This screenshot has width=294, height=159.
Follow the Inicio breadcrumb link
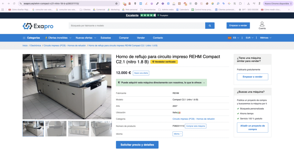point(25,46)
